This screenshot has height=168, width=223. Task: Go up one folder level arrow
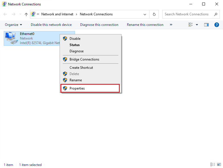(x=26, y=14)
